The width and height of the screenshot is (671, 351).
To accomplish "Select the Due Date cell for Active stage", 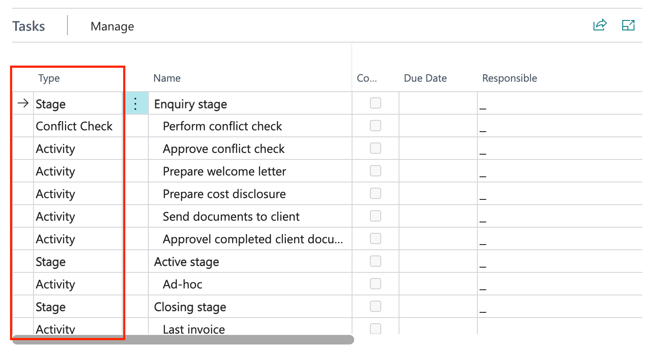I will [438, 262].
